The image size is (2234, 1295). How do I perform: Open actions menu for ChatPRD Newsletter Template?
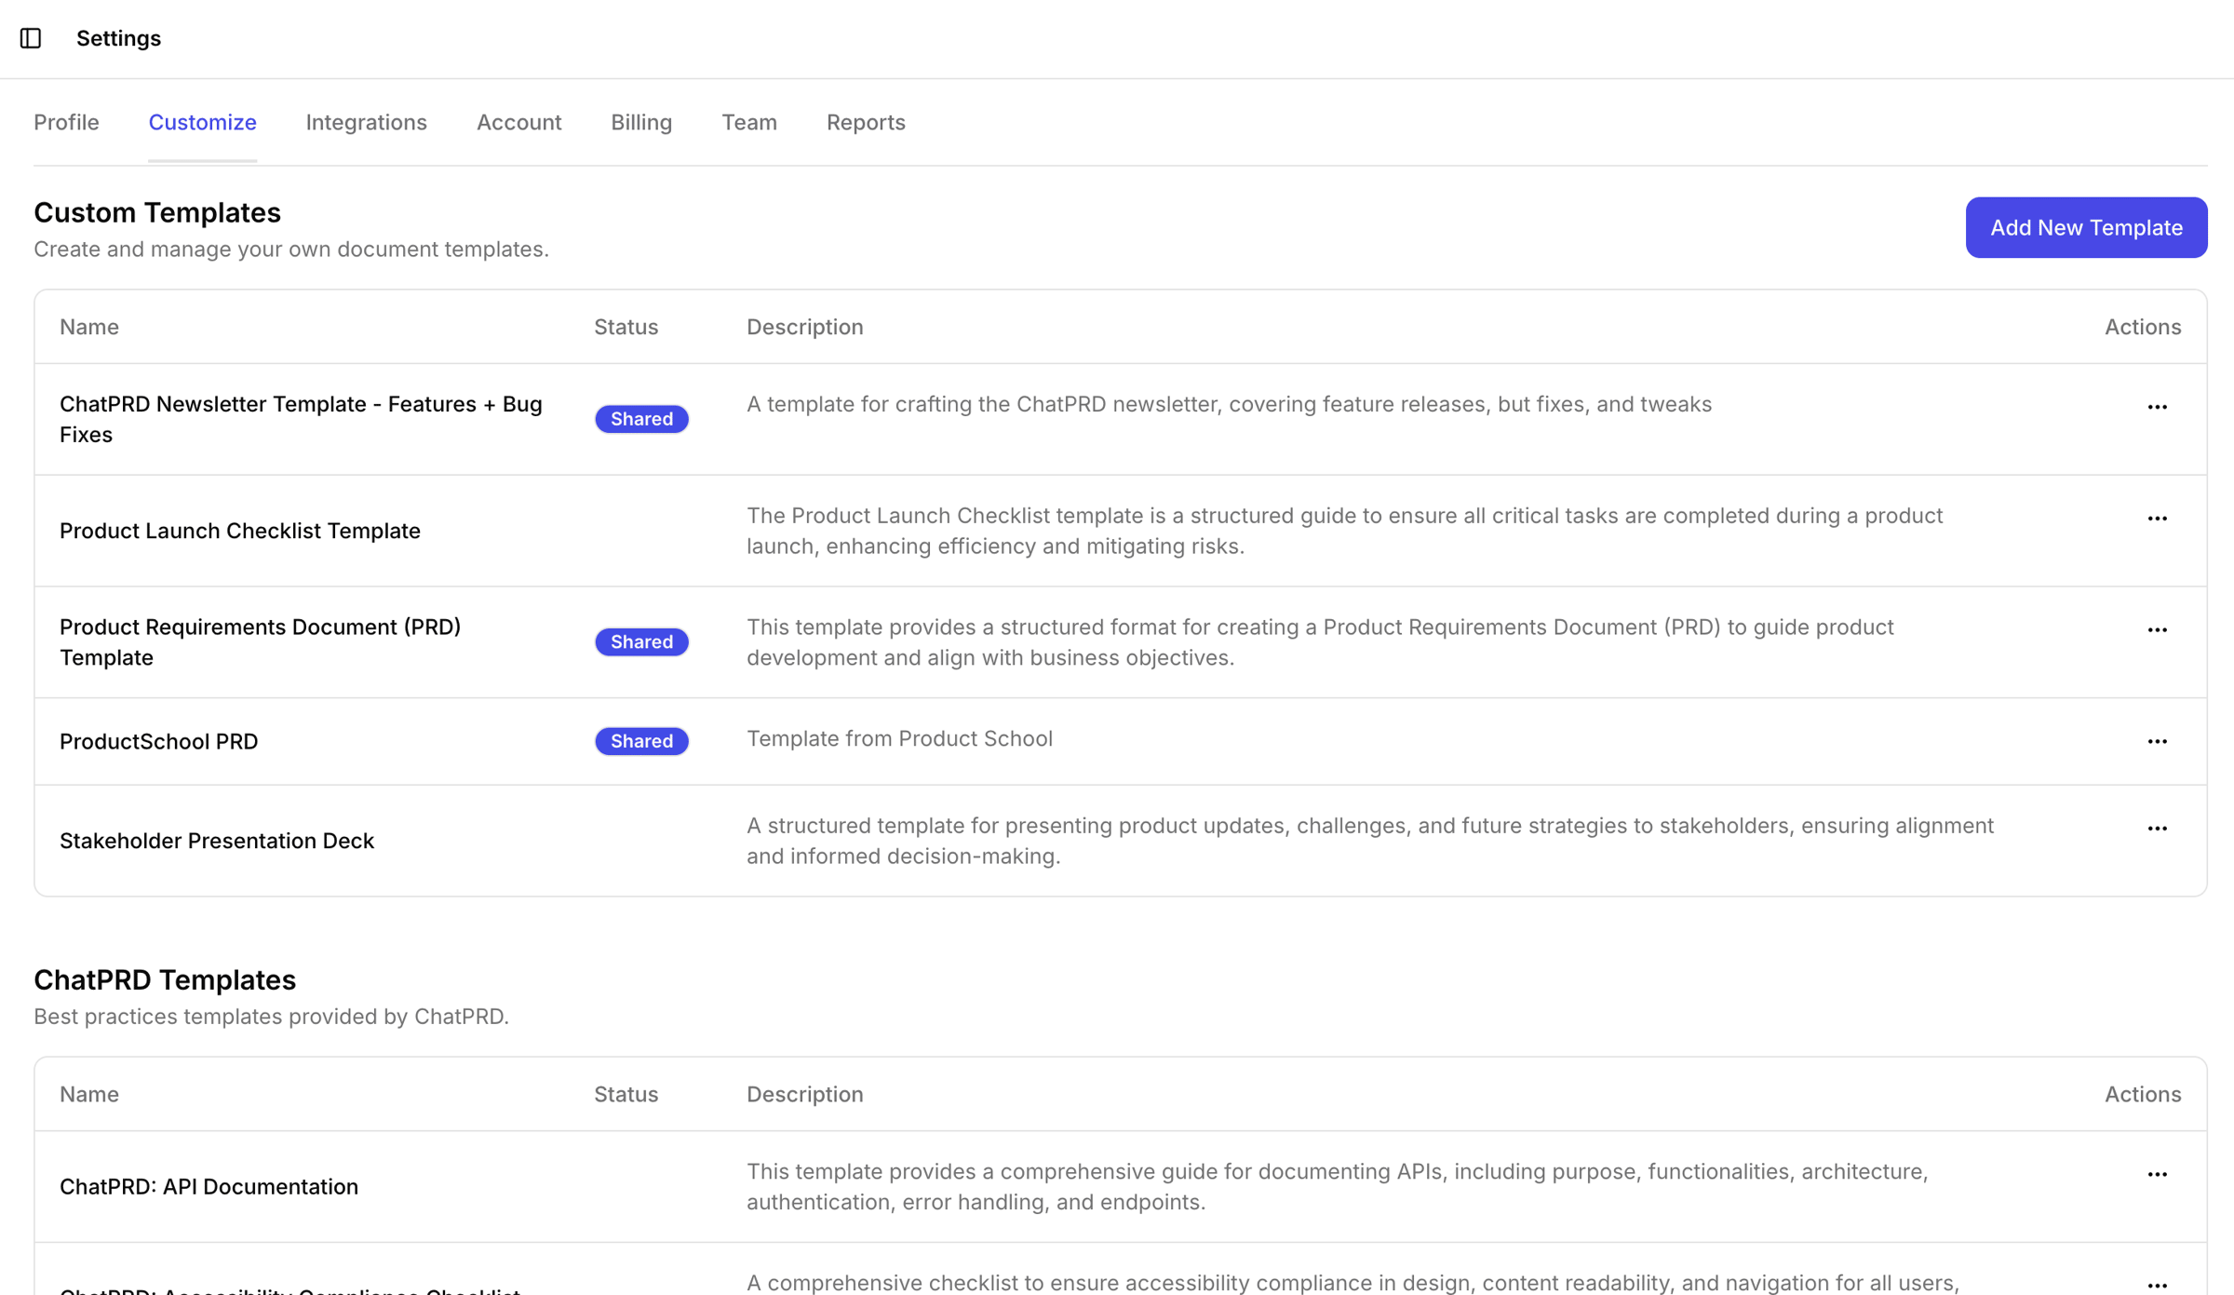[2157, 407]
